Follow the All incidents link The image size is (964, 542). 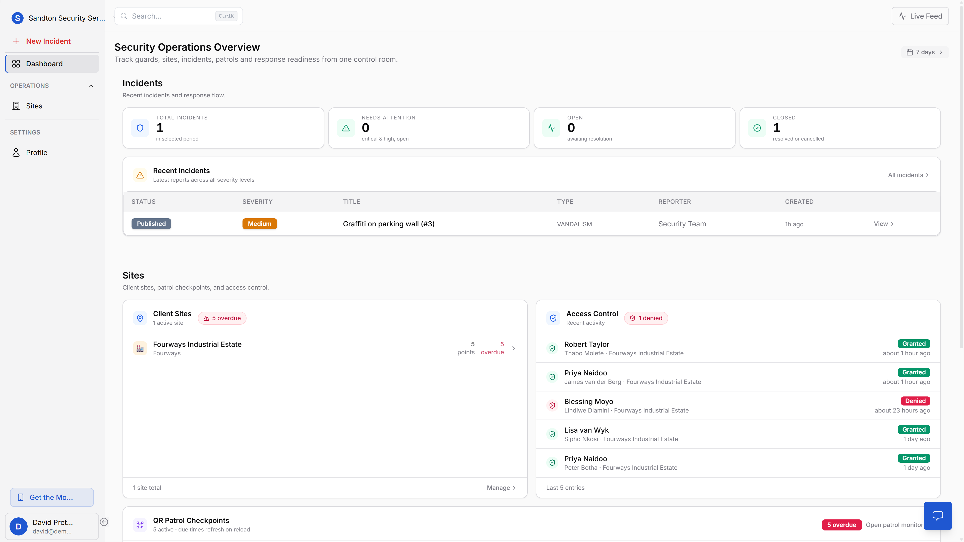908,175
